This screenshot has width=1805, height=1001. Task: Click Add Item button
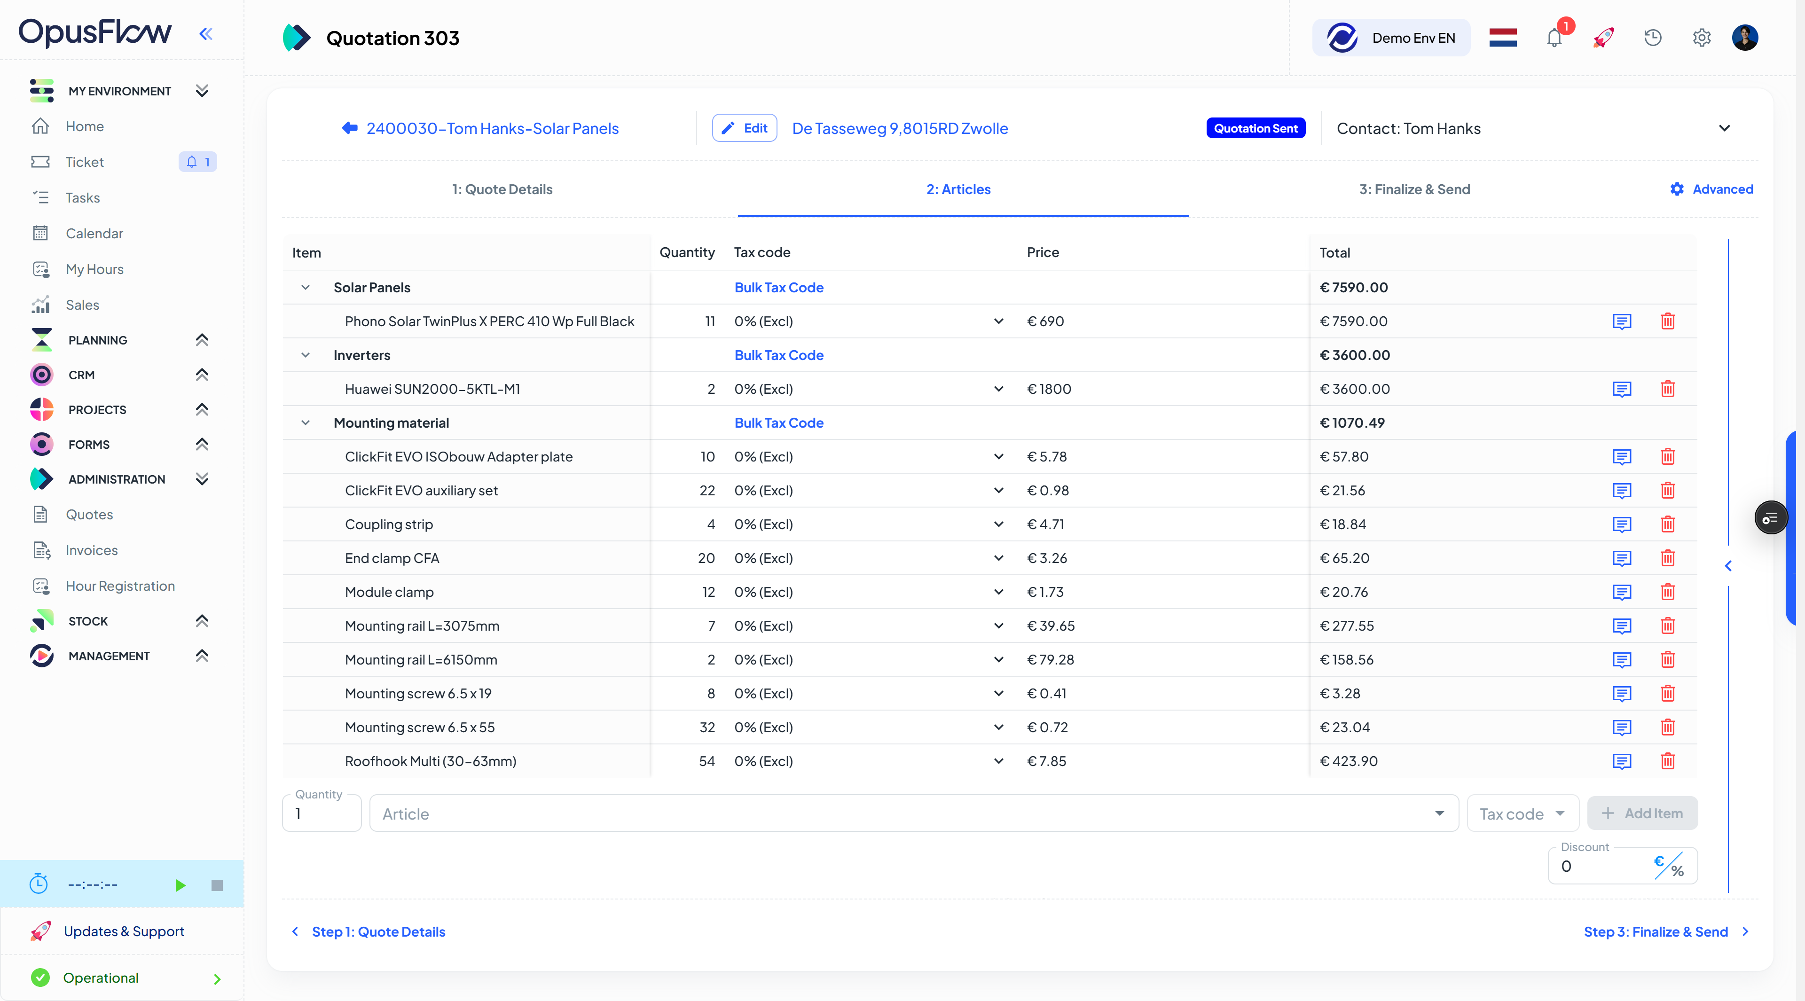[1642, 814]
